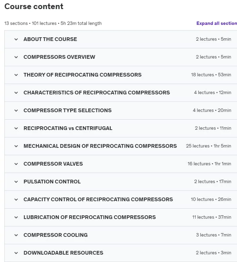237x262 pixels.
Task: Expand MECHANICAL DESIGN section chevron
Action: click(x=16, y=146)
